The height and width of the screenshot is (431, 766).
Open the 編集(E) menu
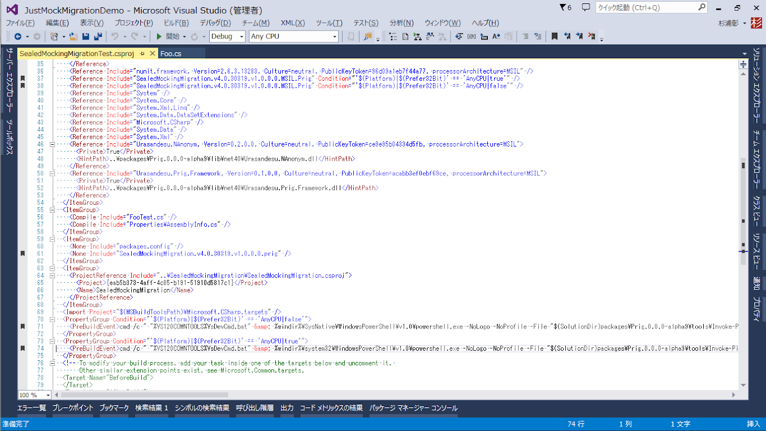[57, 23]
